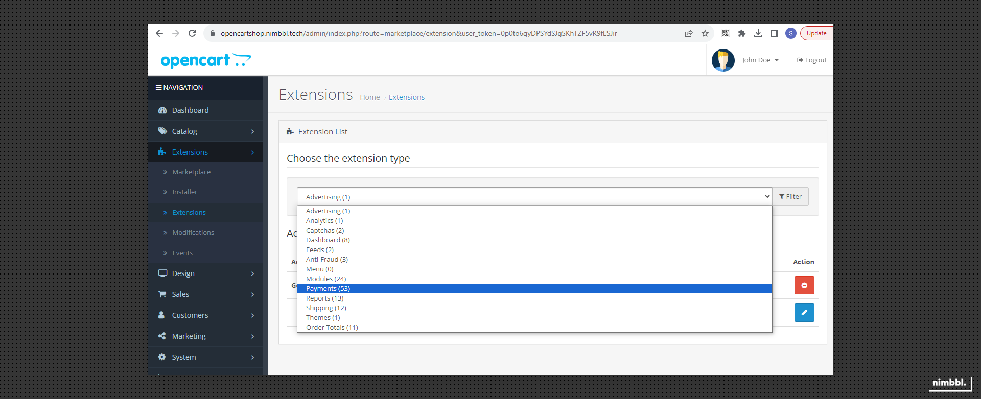Click System gear icon in sidebar
Viewport: 981px width, 399px height.
(x=162, y=357)
